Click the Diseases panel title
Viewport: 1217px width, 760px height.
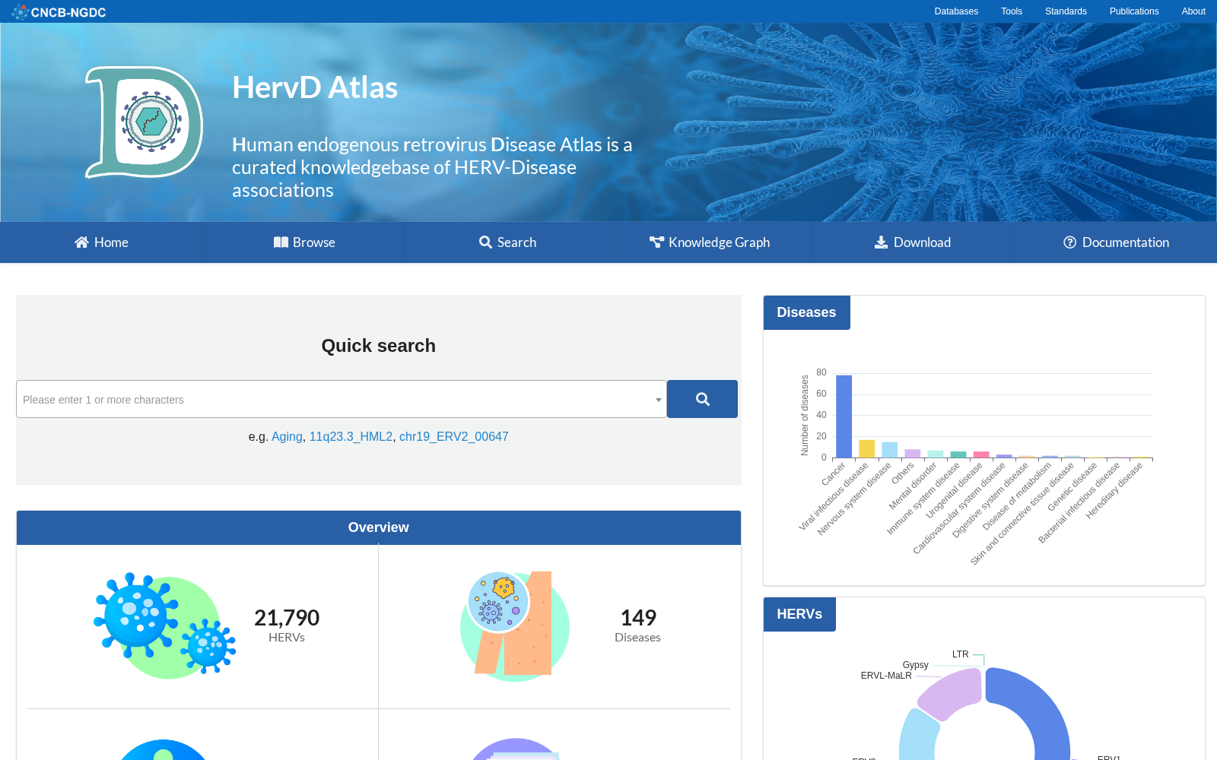click(806, 312)
